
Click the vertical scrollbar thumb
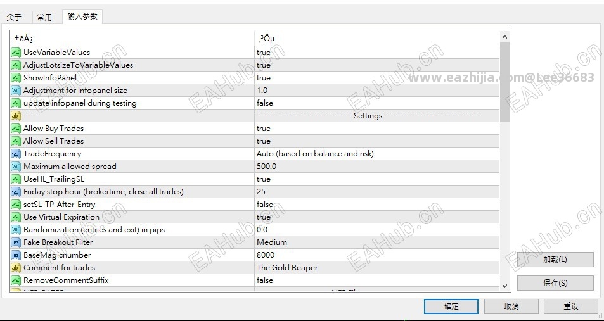point(504,82)
